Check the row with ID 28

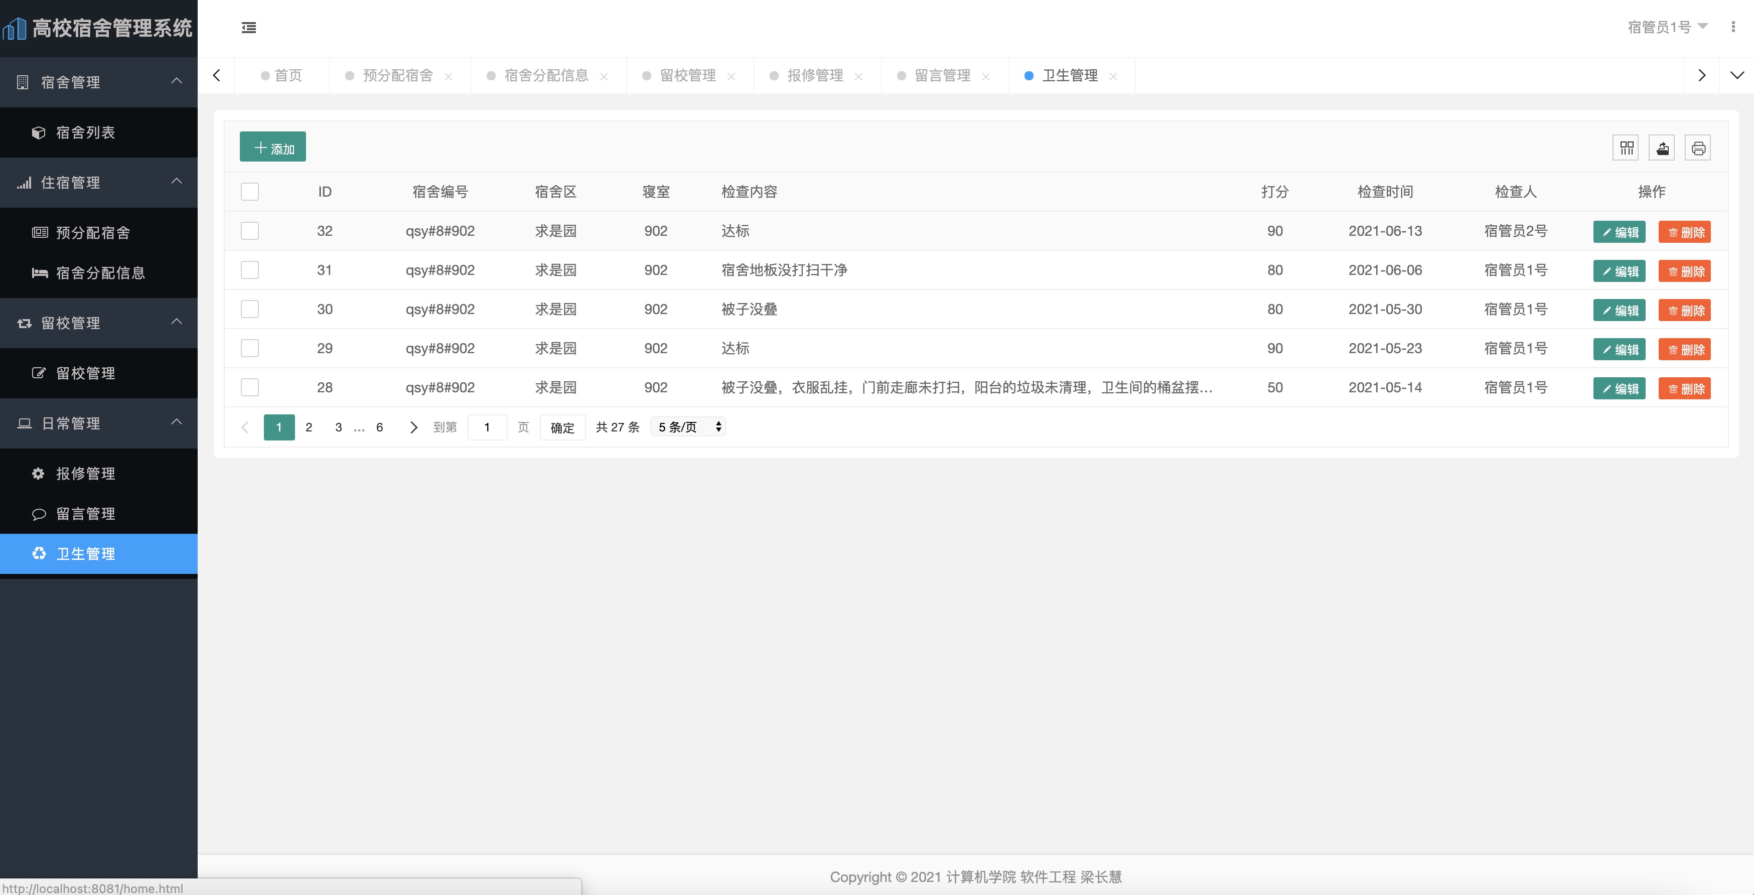[250, 388]
